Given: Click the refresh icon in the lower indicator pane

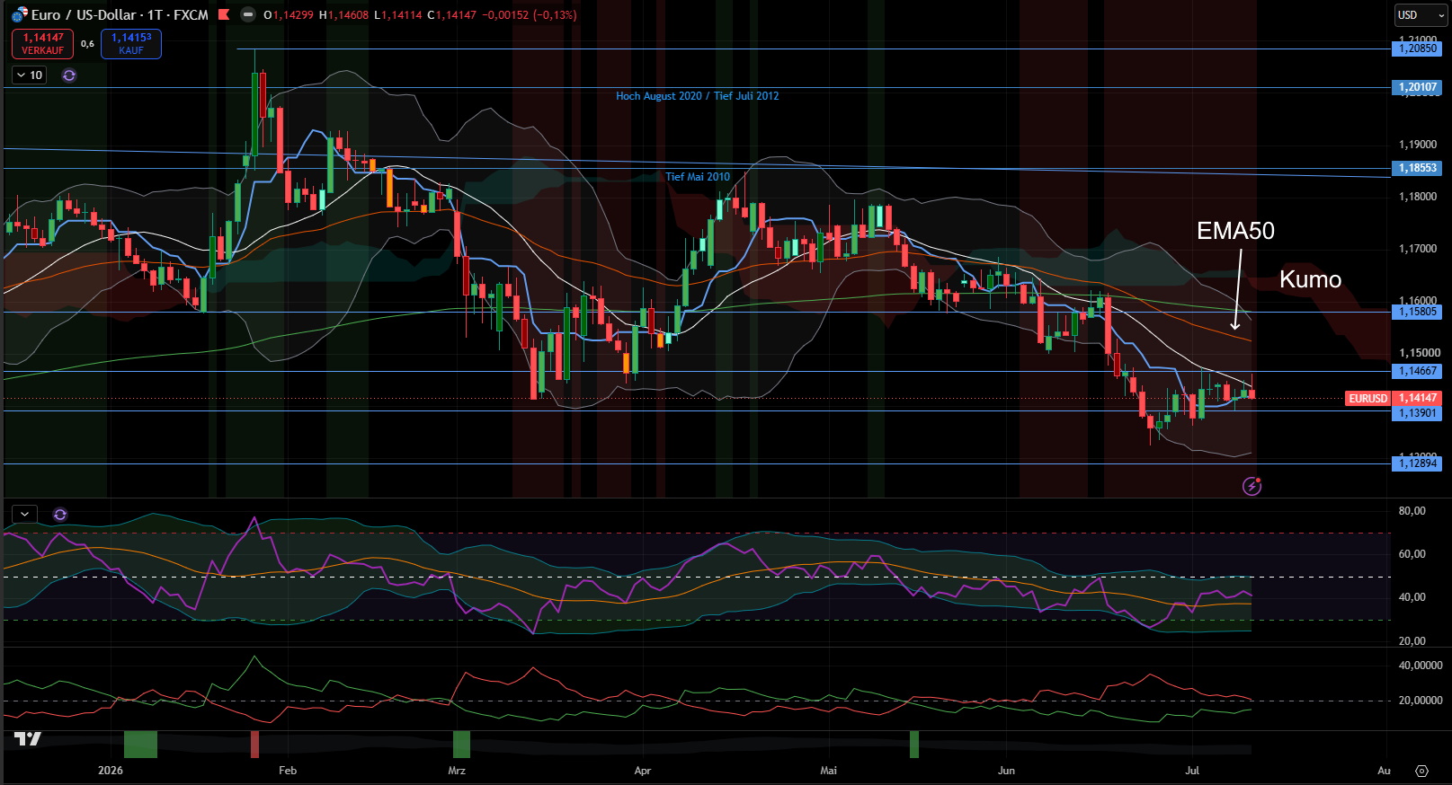Looking at the screenshot, I should [60, 515].
